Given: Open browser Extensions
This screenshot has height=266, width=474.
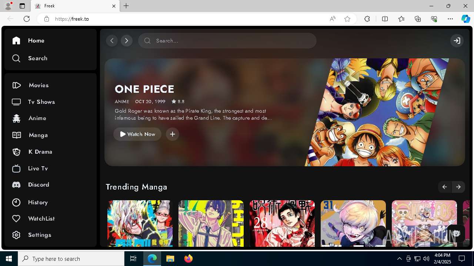Looking at the screenshot, I should [x=367, y=19].
